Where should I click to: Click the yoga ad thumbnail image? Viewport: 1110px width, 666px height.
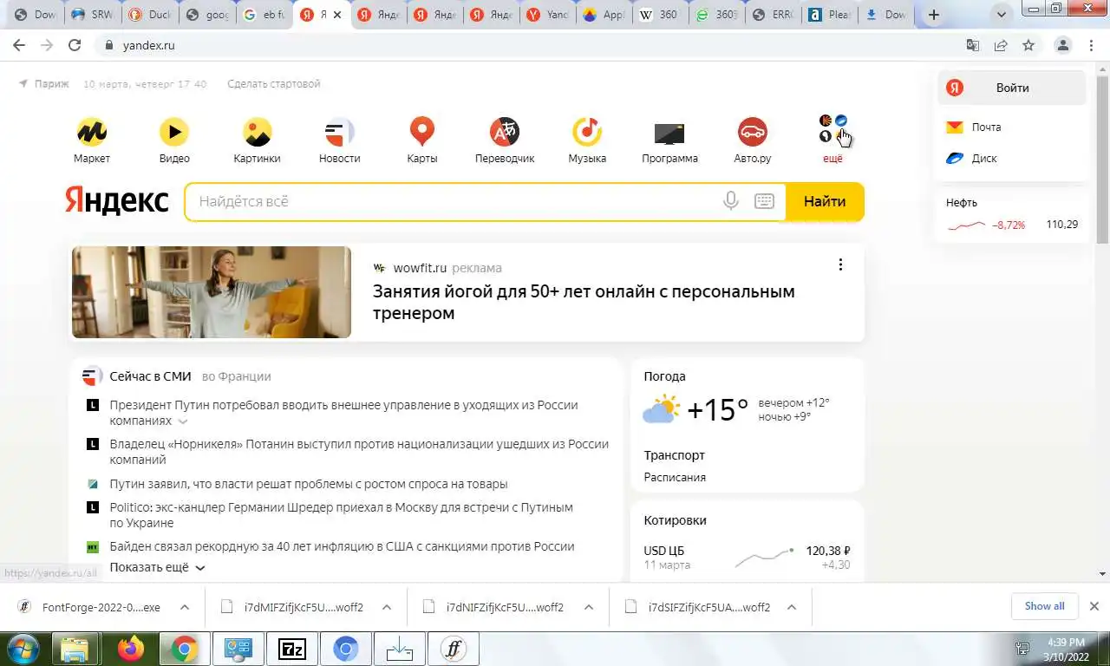click(212, 292)
